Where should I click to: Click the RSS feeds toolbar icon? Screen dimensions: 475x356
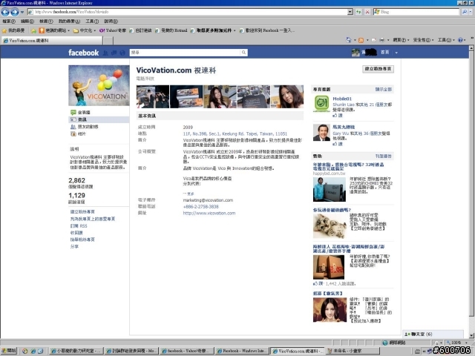pyautogui.click(x=361, y=40)
